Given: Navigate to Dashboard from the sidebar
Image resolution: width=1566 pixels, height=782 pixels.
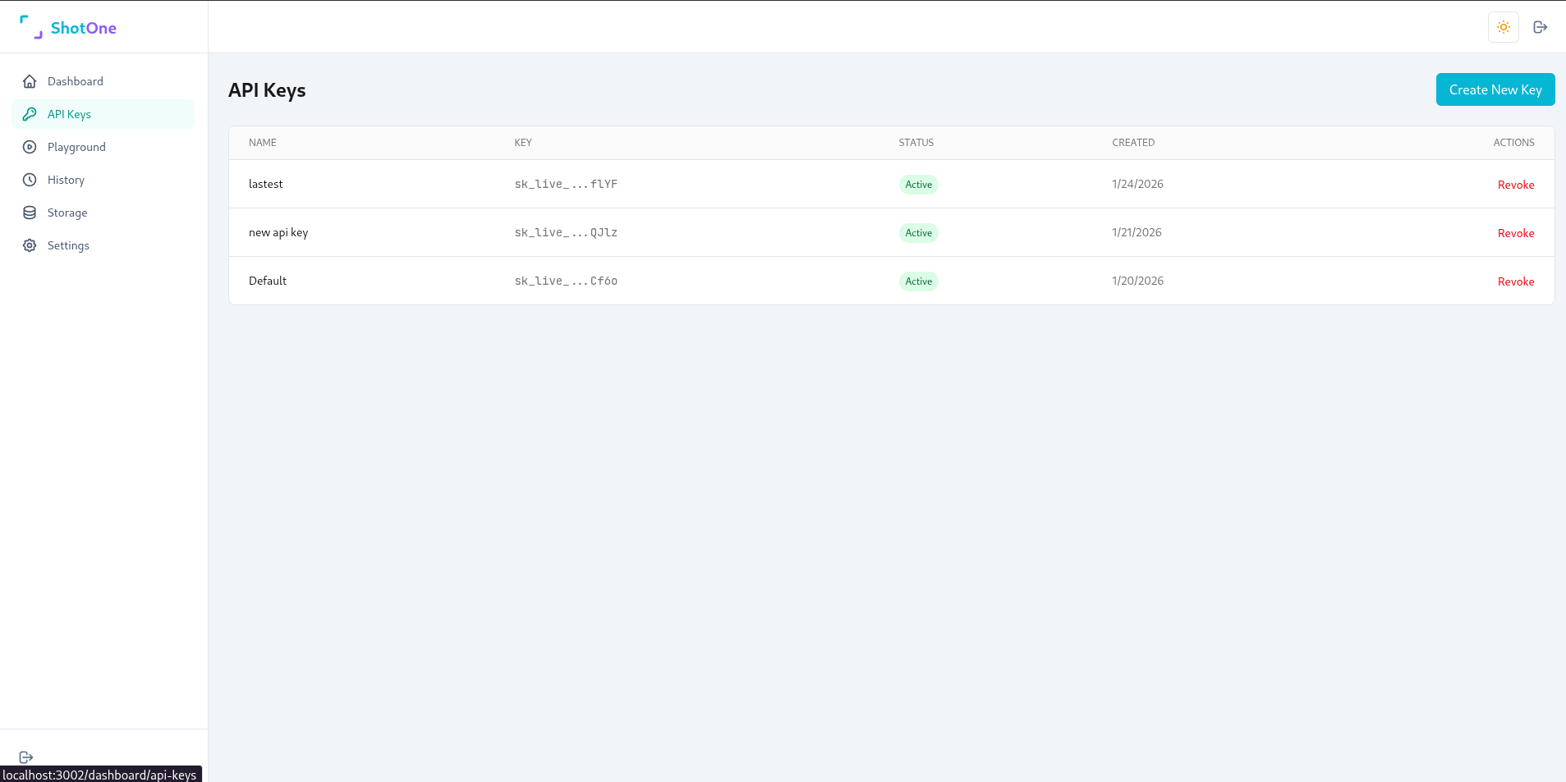Looking at the screenshot, I should coord(76,81).
